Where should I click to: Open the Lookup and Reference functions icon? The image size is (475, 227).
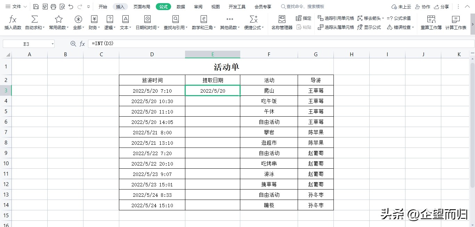click(176, 19)
